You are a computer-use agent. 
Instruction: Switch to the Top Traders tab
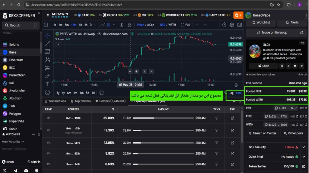point(81,101)
